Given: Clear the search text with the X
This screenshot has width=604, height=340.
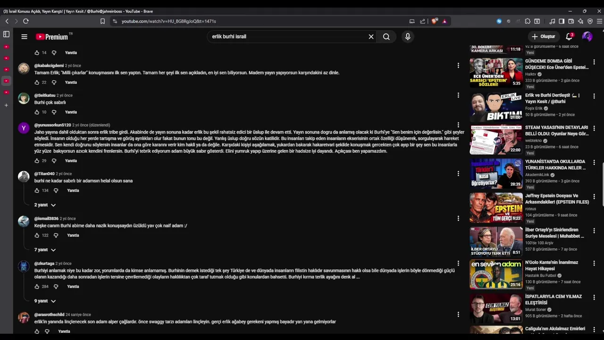Looking at the screenshot, I should [371, 36].
